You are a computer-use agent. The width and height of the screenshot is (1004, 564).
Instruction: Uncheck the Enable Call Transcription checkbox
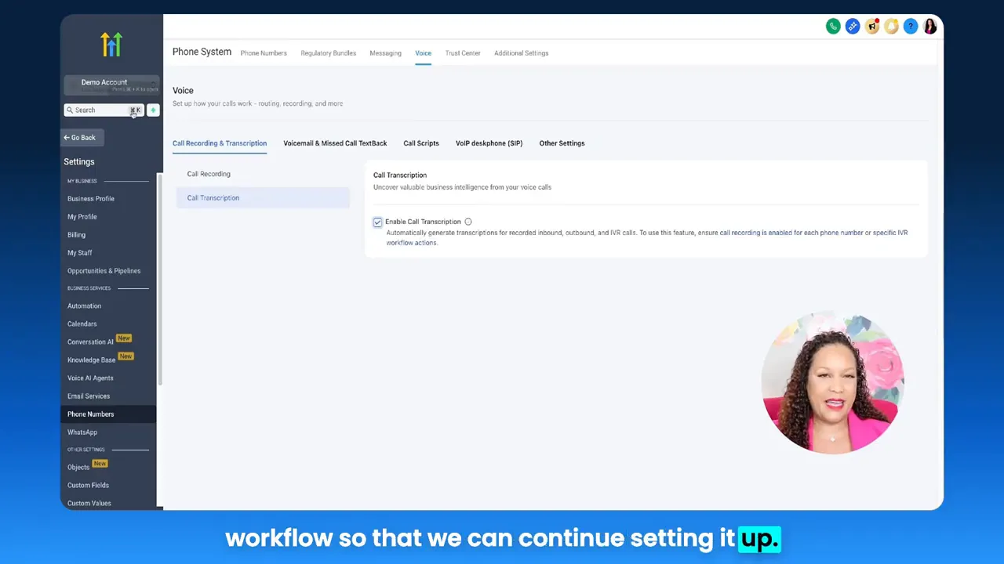click(377, 222)
